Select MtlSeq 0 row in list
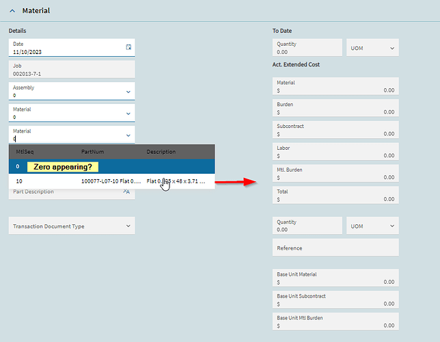 point(111,166)
